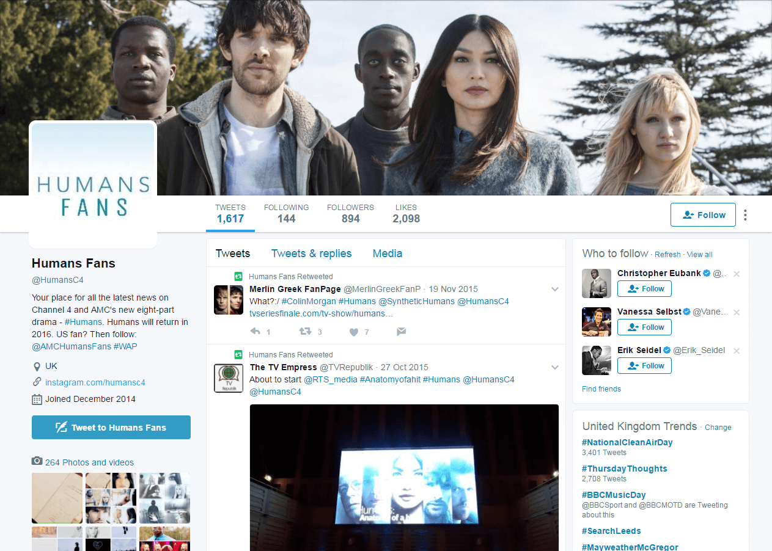Open instagram.com/humansc4 profile link

point(95,382)
